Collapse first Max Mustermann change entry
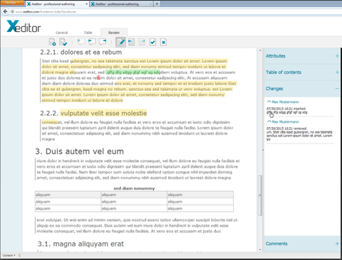 pyautogui.click(x=269, y=102)
